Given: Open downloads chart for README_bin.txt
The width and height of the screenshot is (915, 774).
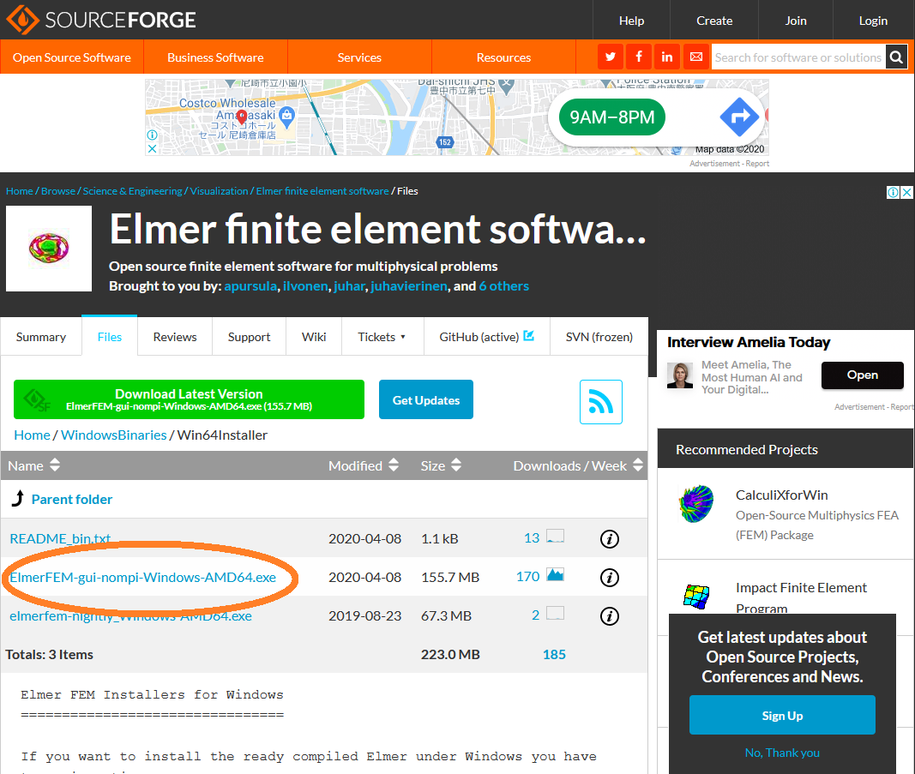Looking at the screenshot, I should [x=555, y=536].
